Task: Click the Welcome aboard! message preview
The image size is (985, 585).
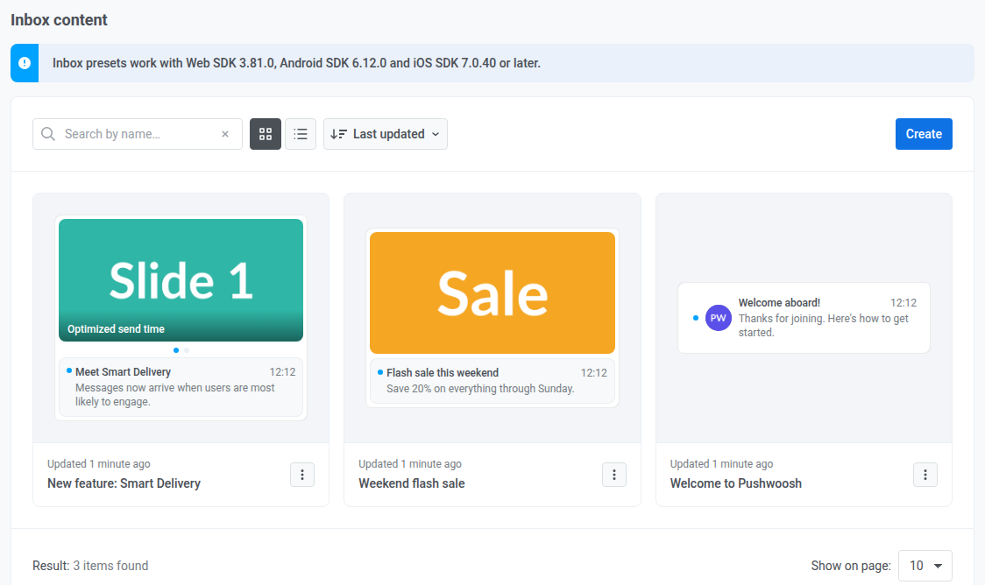Action: tap(804, 318)
